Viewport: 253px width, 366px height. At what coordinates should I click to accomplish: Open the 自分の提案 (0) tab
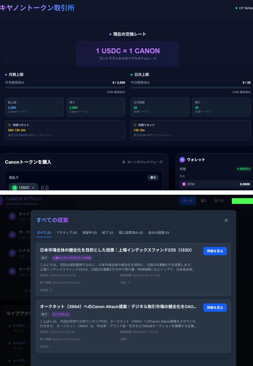tap(158, 233)
